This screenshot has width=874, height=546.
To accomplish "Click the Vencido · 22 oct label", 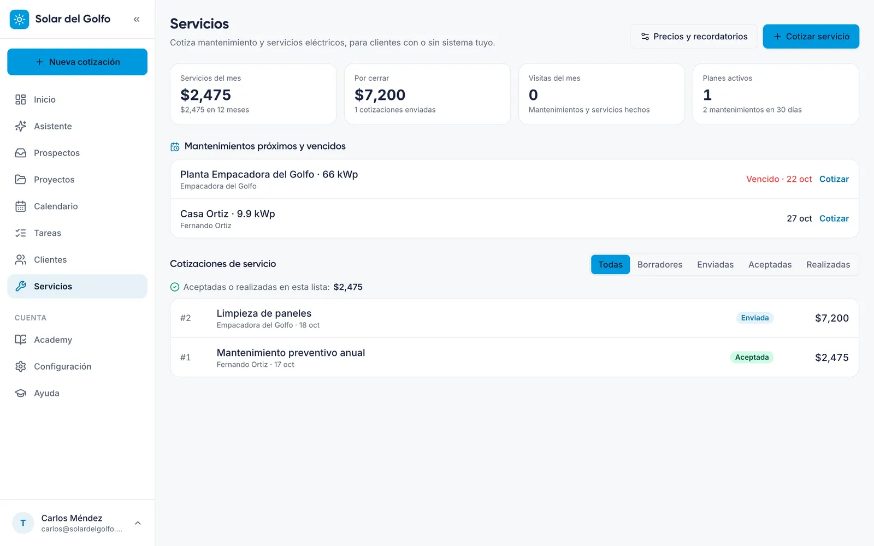I will (x=779, y=179).
